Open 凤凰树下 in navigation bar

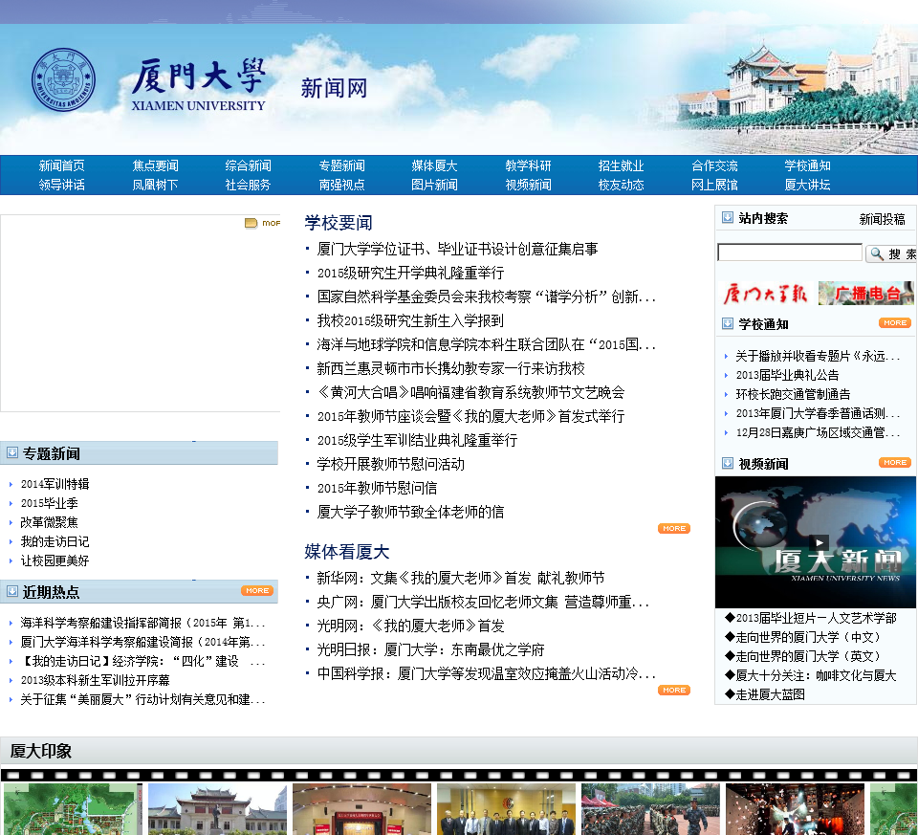pyautogui.click(x=155, y=185)
